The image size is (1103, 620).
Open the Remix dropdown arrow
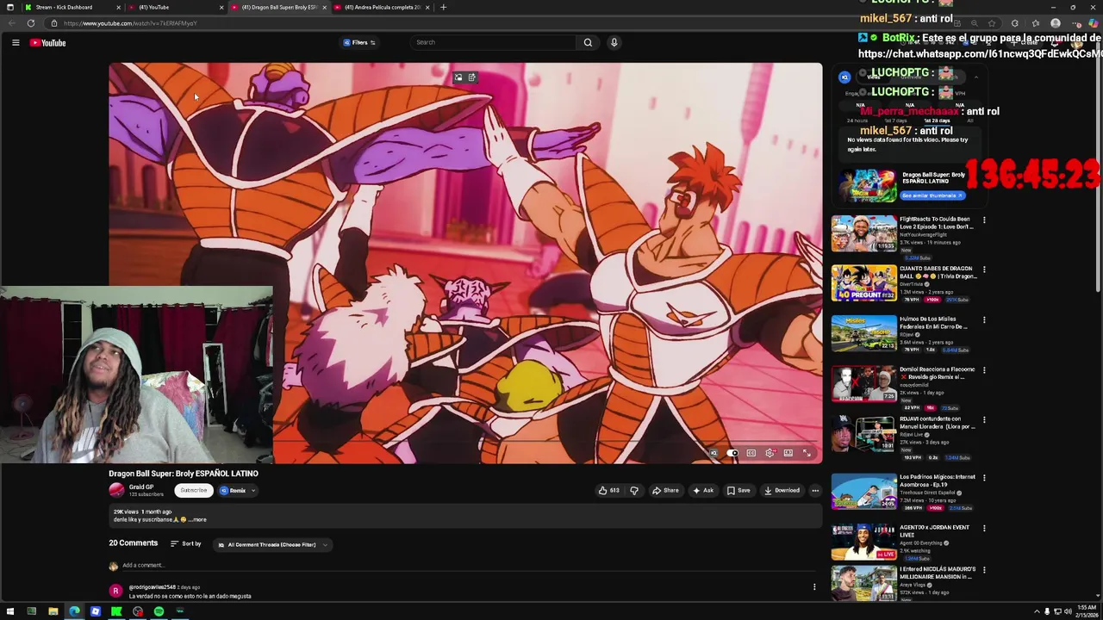(252, 491)
